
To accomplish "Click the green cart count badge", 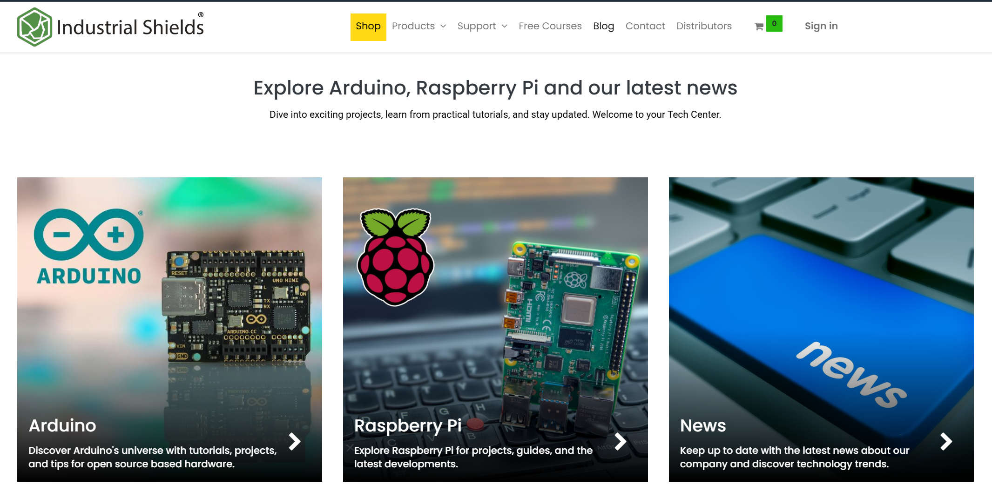I will coord(774,23).
